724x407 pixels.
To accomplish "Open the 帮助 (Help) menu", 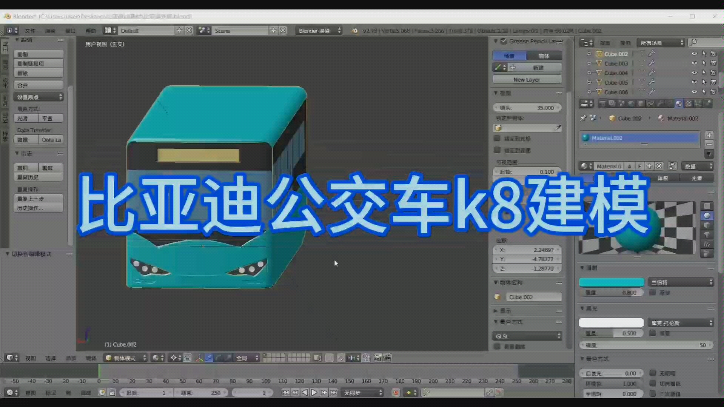I will [91, 31].
